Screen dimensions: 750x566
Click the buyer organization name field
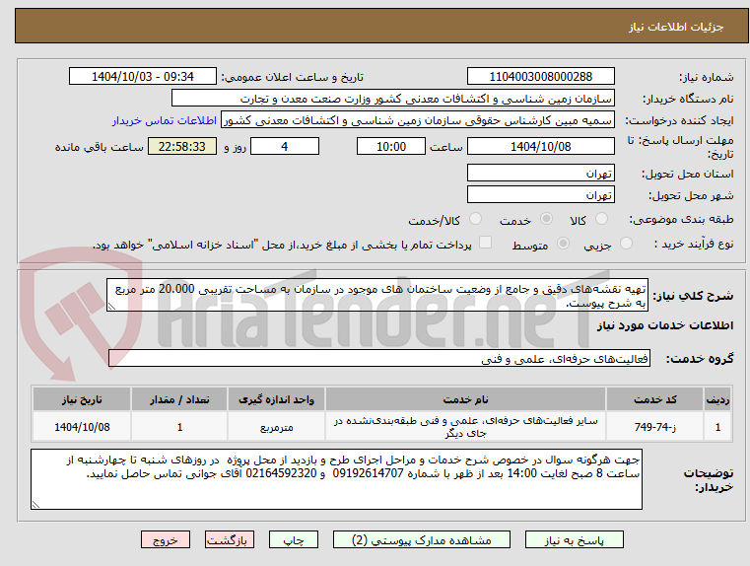392,99
